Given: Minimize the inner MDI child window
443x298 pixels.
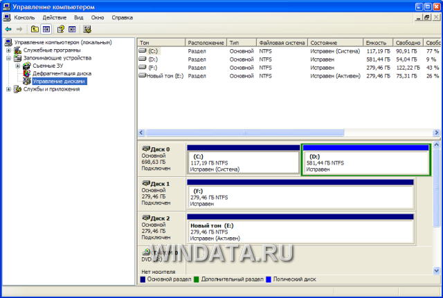Looking at the screenshot, I should 419,17.
